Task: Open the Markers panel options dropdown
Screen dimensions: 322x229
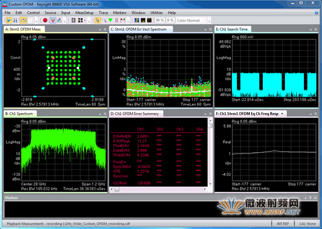Action: (x=306, y=198)
